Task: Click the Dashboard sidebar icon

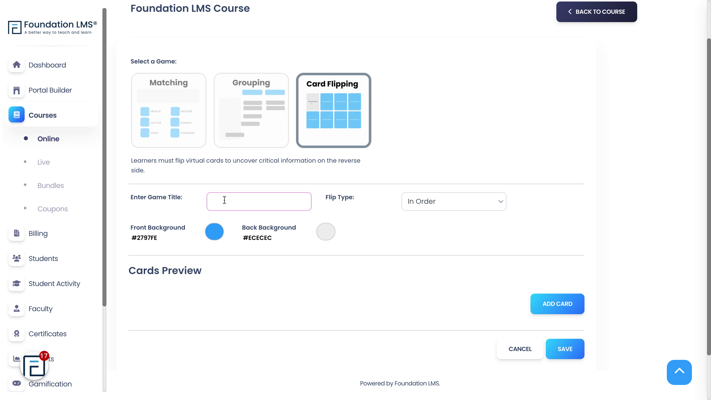Action: pyautogui.click(x=17, y=64)
